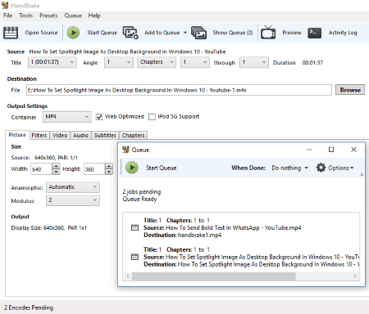Click the '2 Encodes Pending' status text

[29, 307]
